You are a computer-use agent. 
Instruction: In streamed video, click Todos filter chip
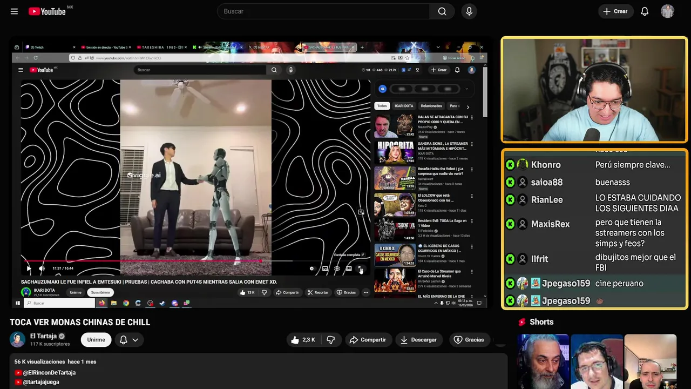click(382, 106)
